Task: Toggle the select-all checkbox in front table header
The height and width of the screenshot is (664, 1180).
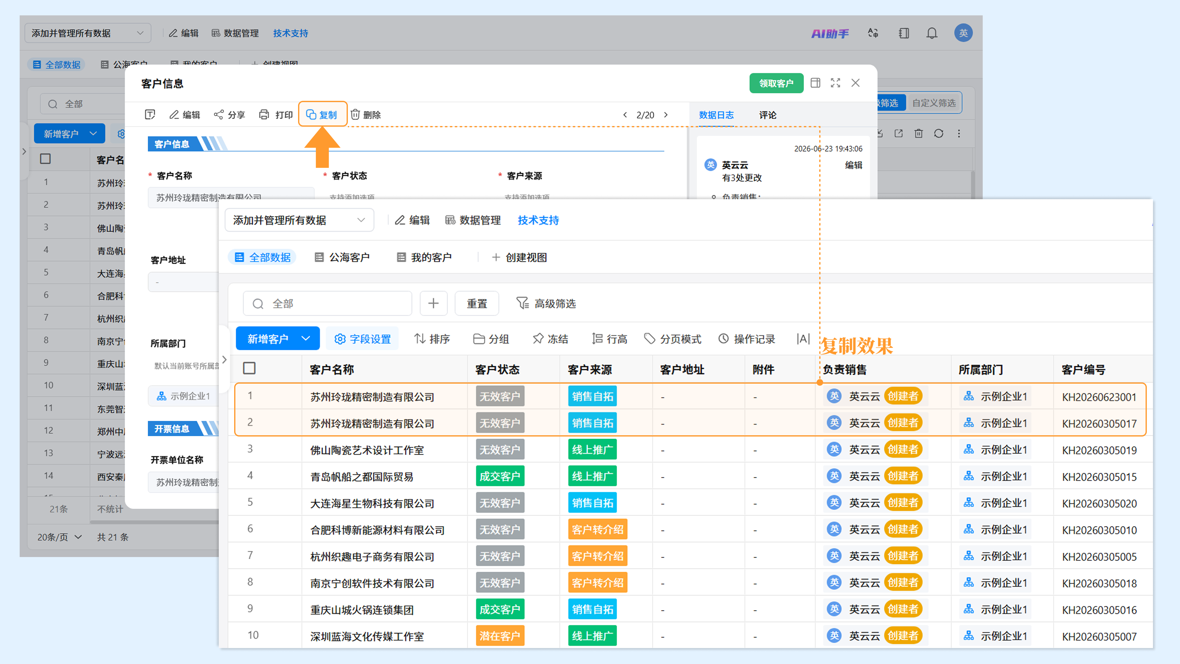Action: point(249,369)
